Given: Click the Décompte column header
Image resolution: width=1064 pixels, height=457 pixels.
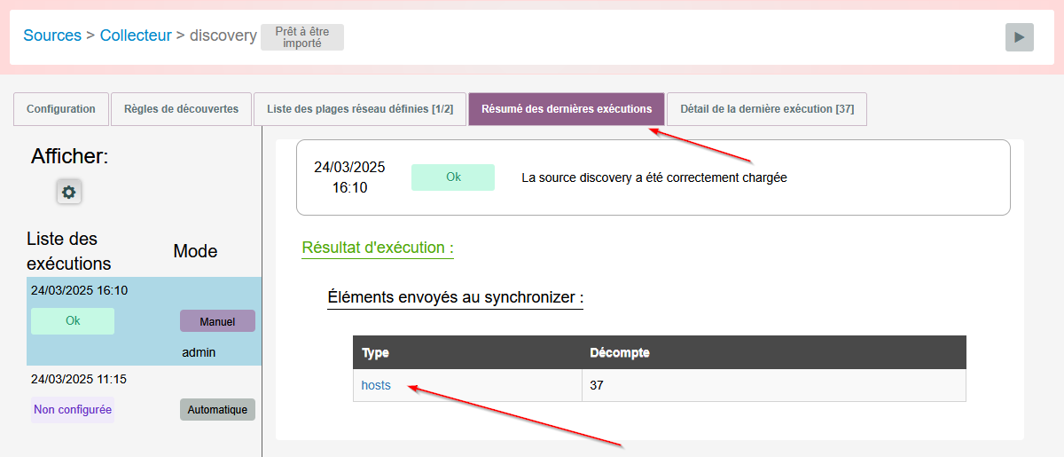Looking at the screenshot, I should (x=620, y=353).
